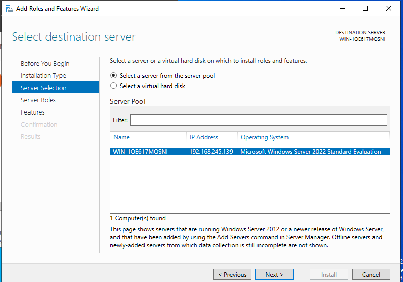
Task: Click the Next button
Action: pyautogui.click(x=274, y=274)
